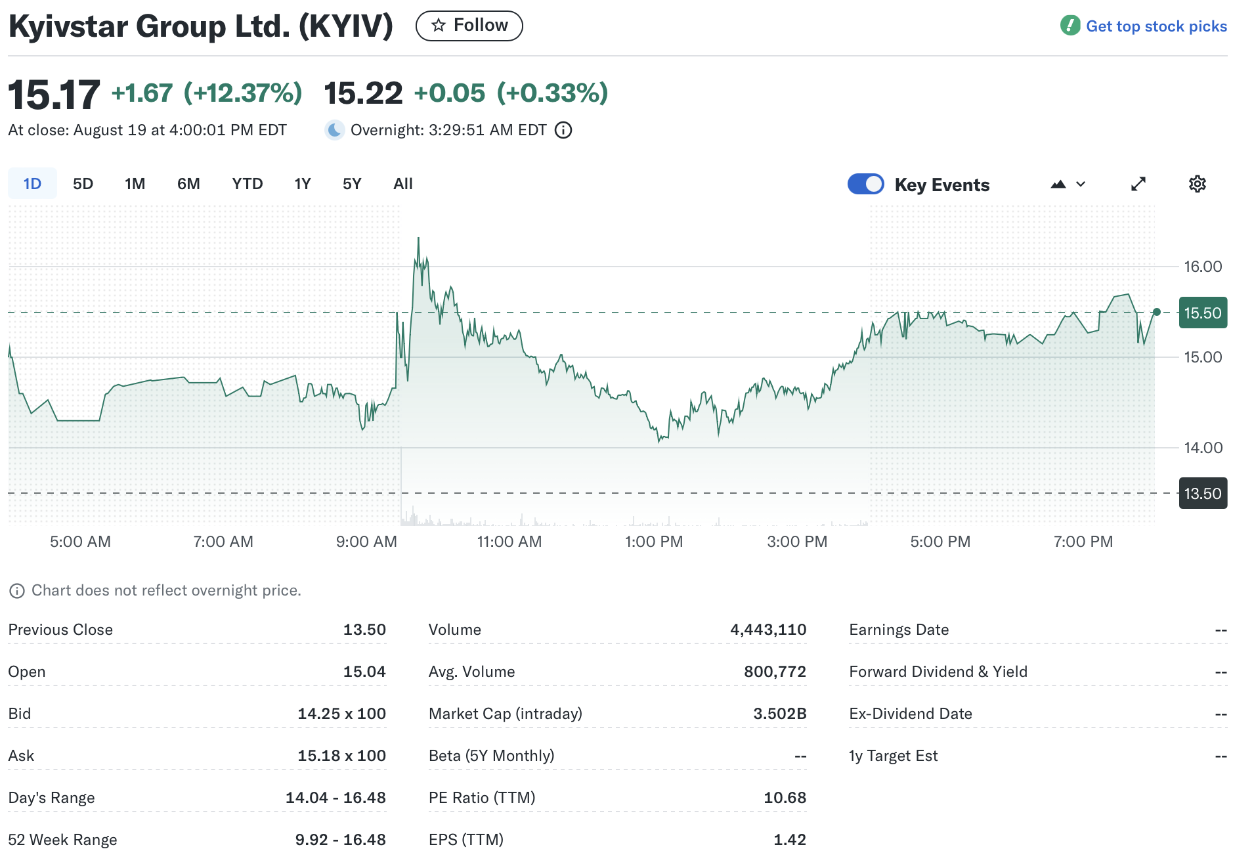Select the mountain chart type icon
The width and height of the screenshot is (1254, 868).
point(1058,184)
